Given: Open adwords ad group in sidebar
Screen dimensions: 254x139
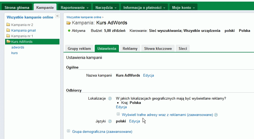Looking at the screenshot, I should pos(18,47).
